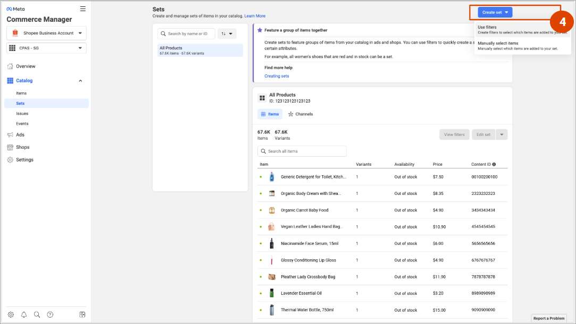The image size is (576, 324).
Task: Open Ads in the sidebar
Action: (x=20, y=135)
